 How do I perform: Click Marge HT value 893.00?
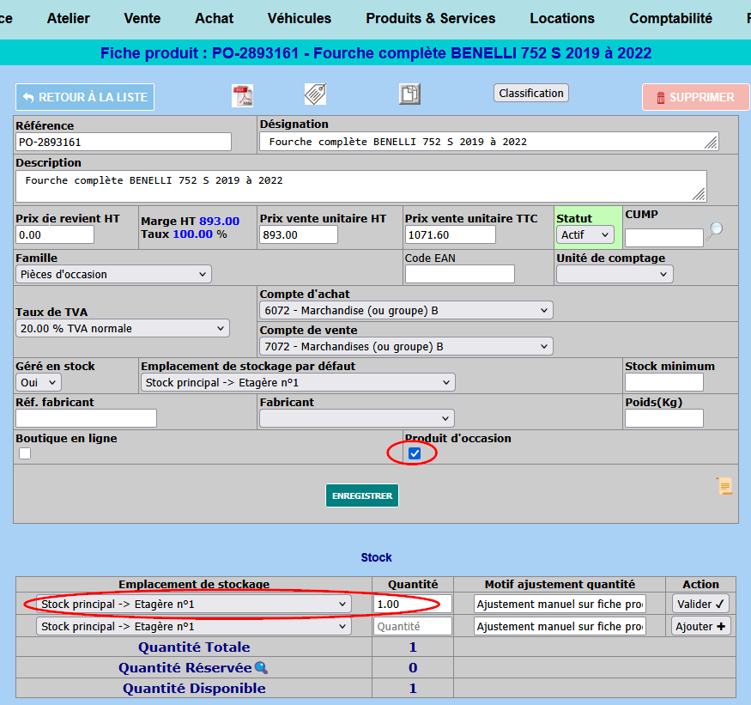(220, 221)
